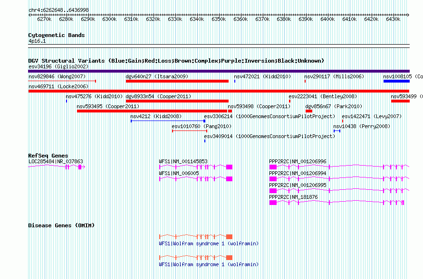
Task: Open the dgv856n67 (Park2010) variant label
Action: click(x=334, y=106)
